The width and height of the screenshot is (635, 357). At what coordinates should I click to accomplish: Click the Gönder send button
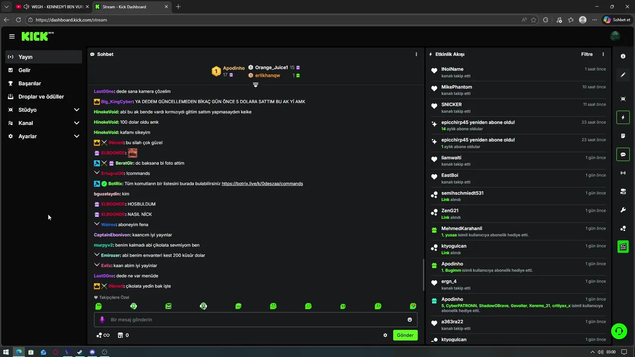pyautogui.click(x=405, y=335)
